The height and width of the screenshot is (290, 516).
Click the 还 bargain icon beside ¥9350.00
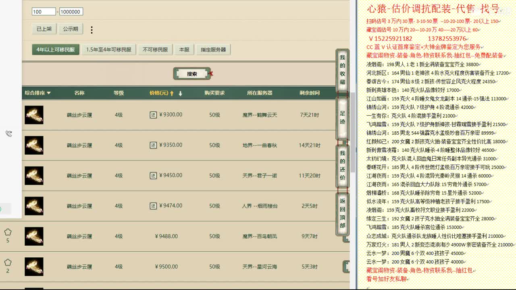point(153,145)
